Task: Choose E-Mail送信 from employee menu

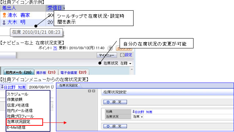Action: [16, 127]
